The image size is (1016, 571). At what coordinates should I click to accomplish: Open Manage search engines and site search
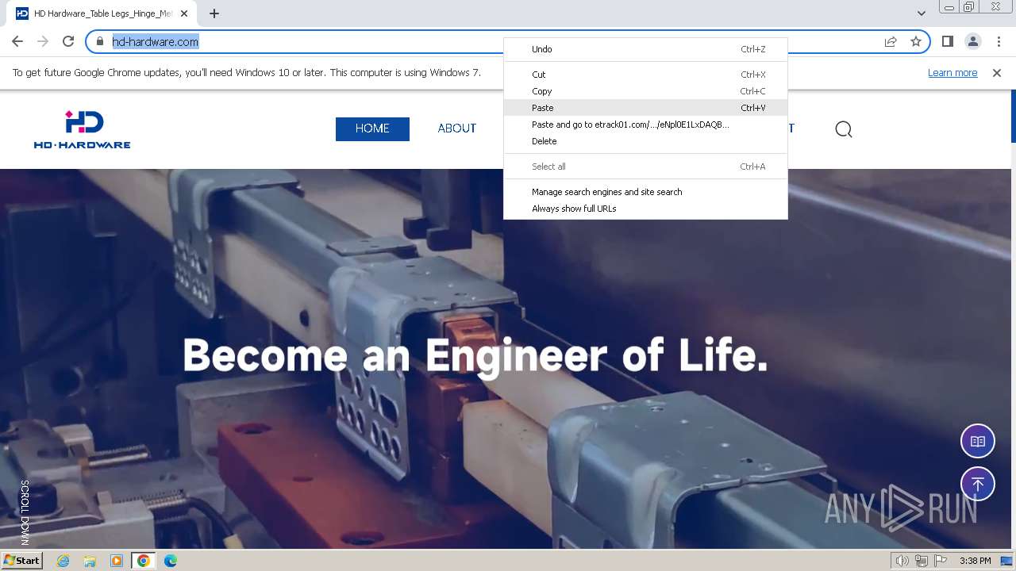tap(645, 192)
